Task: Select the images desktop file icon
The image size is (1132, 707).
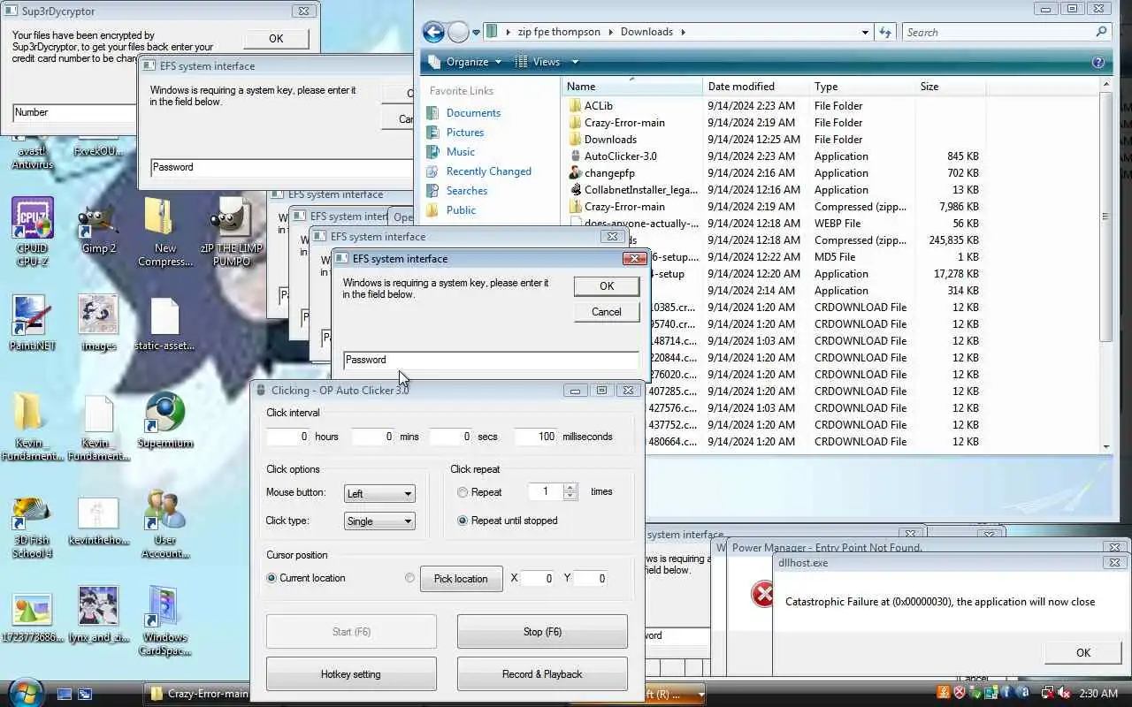Action: point(98,323)
